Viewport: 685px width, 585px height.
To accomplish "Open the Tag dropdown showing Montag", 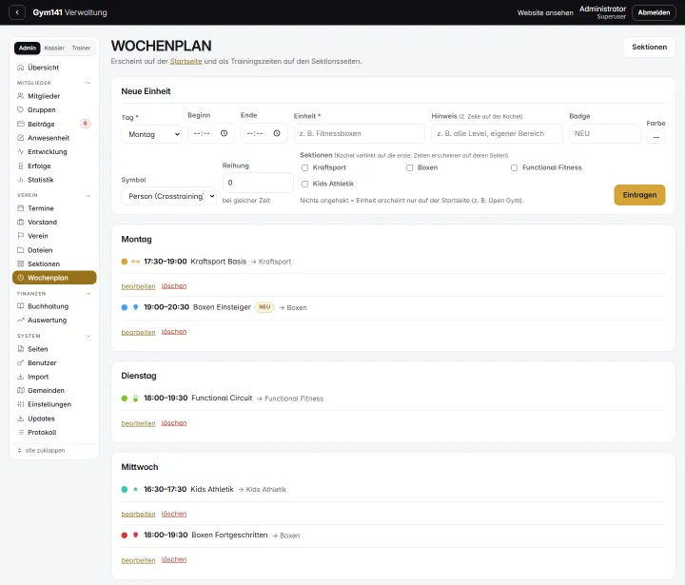I will click(151, 134).
